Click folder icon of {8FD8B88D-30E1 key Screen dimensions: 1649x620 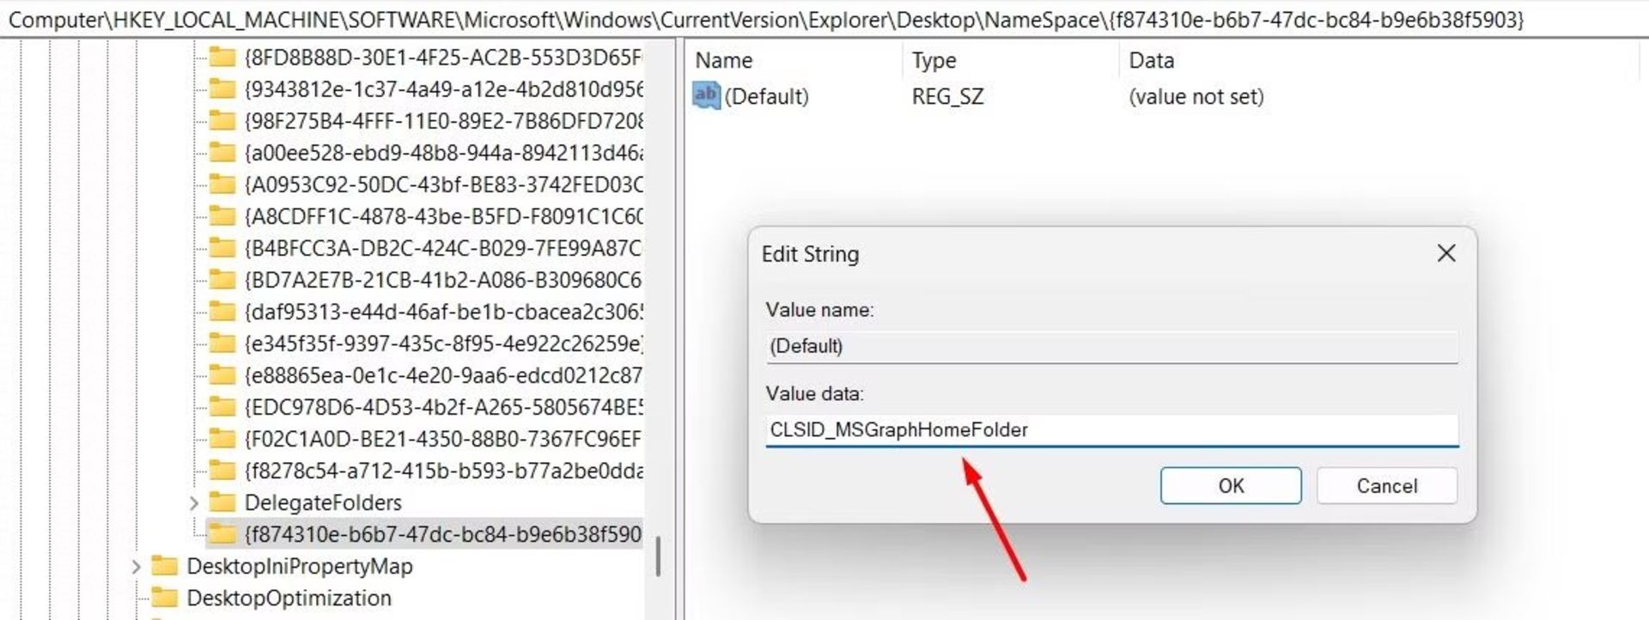pos(222,58)
